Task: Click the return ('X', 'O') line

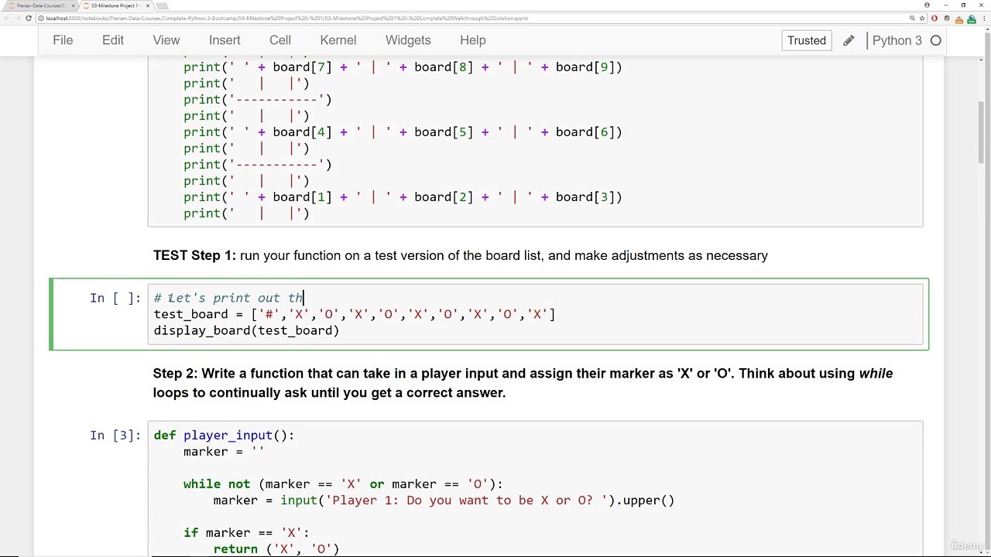Action: point(276,549)
